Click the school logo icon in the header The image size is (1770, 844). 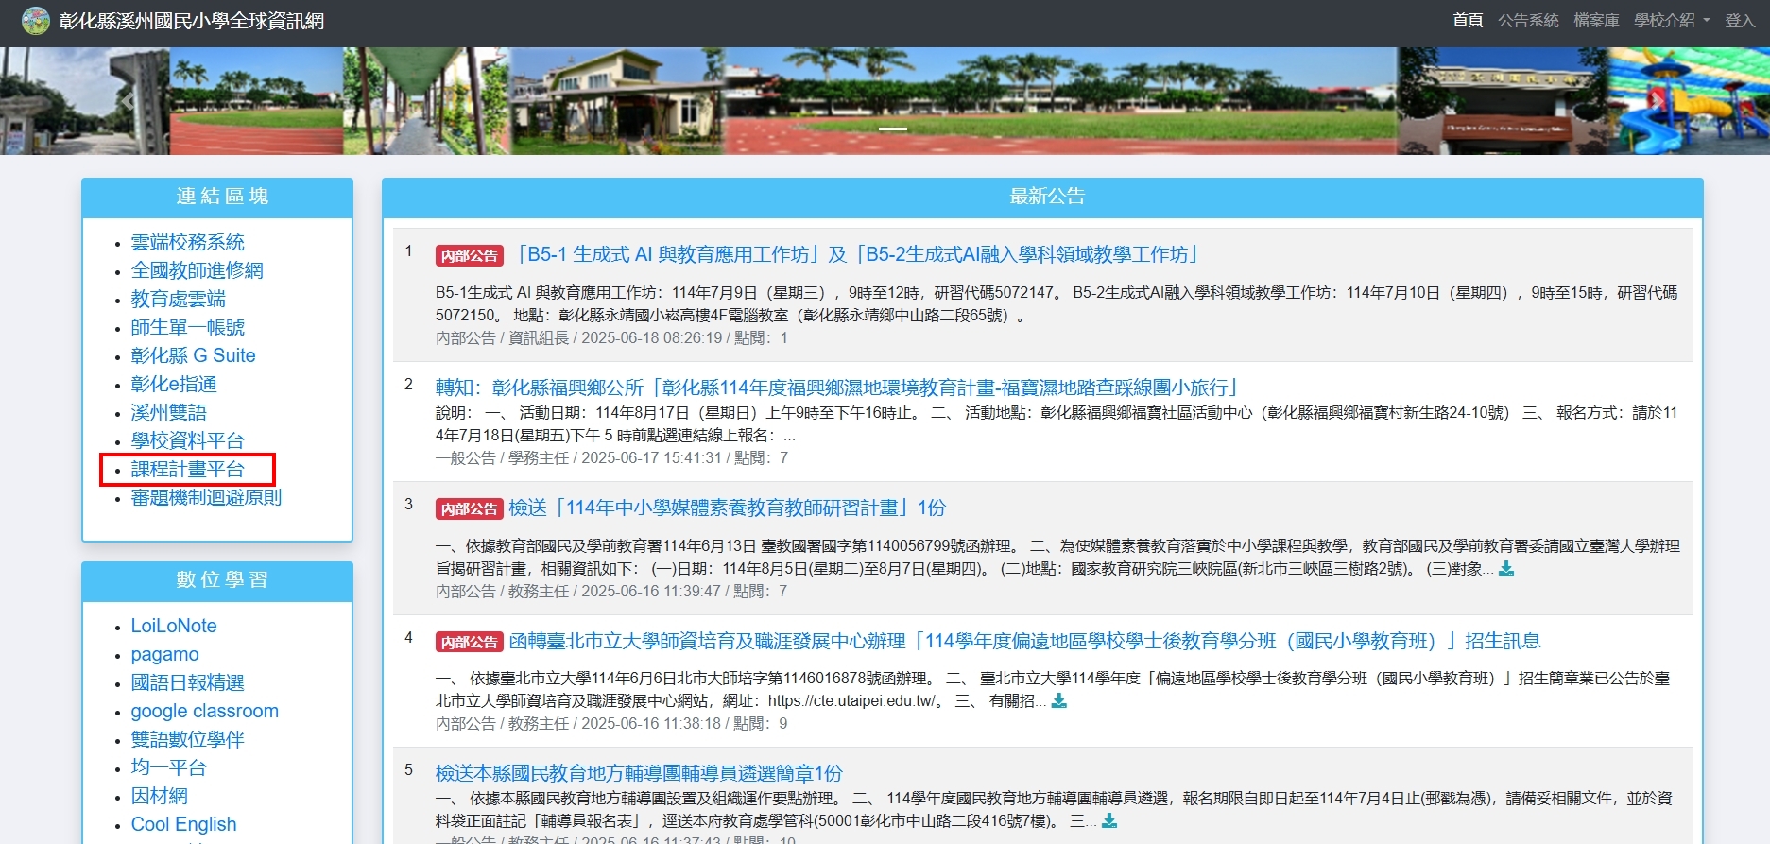pyautogui.click(x=35, y=20)
